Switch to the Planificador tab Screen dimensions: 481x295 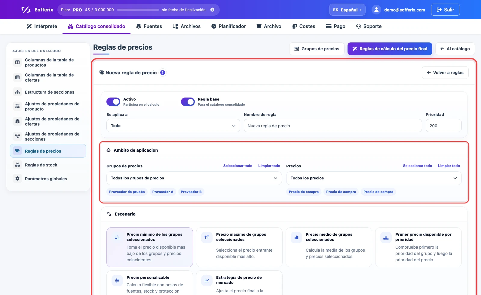point(228,26)
